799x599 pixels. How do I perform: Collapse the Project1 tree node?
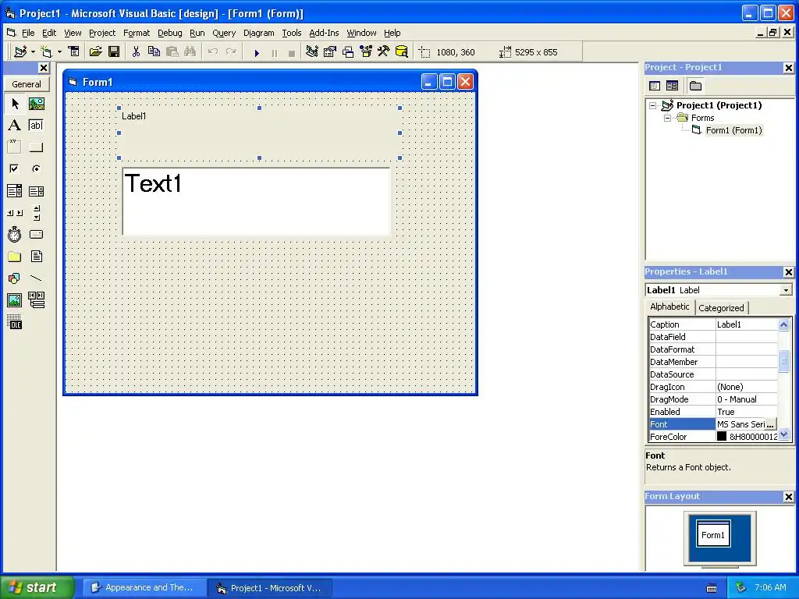point(653,105)
